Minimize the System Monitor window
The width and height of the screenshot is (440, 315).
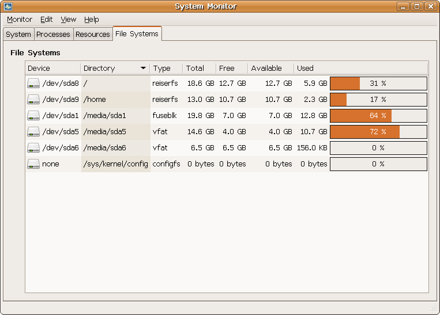pos(403,6)
